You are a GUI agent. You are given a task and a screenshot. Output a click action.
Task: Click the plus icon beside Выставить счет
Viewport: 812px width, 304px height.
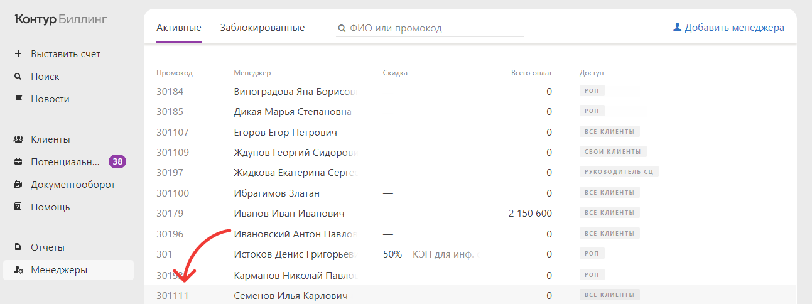pos(18,54)
